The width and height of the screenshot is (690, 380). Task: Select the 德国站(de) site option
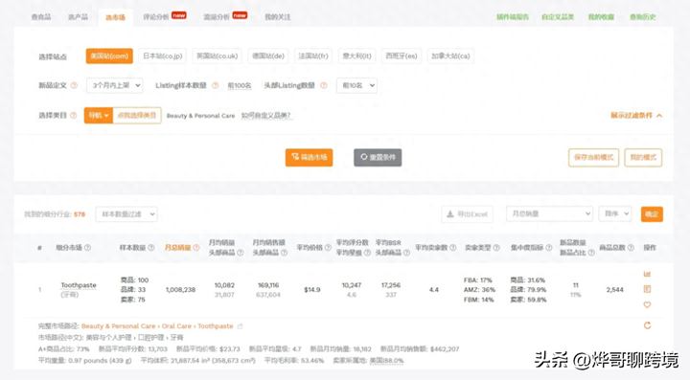coord(268,56)
